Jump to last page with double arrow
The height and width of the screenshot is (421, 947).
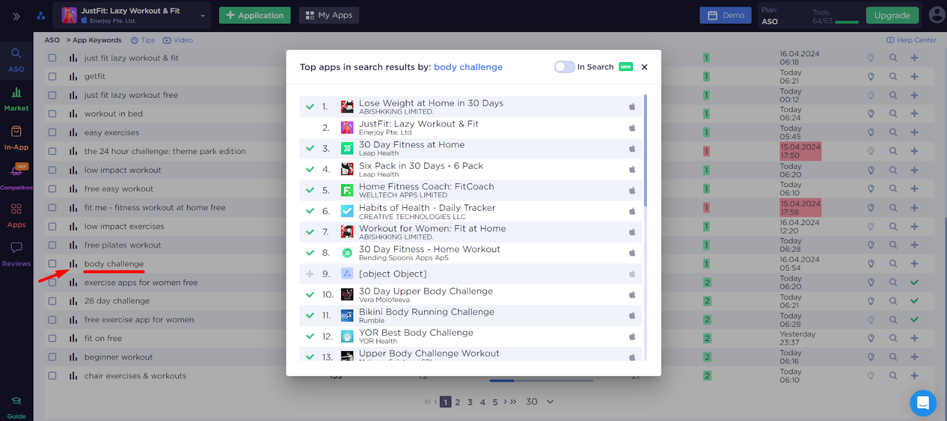point(513,401)
